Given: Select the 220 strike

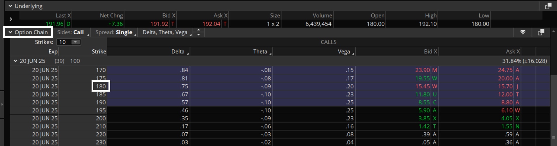Looking at the screenshot, I should coord(101,134).
